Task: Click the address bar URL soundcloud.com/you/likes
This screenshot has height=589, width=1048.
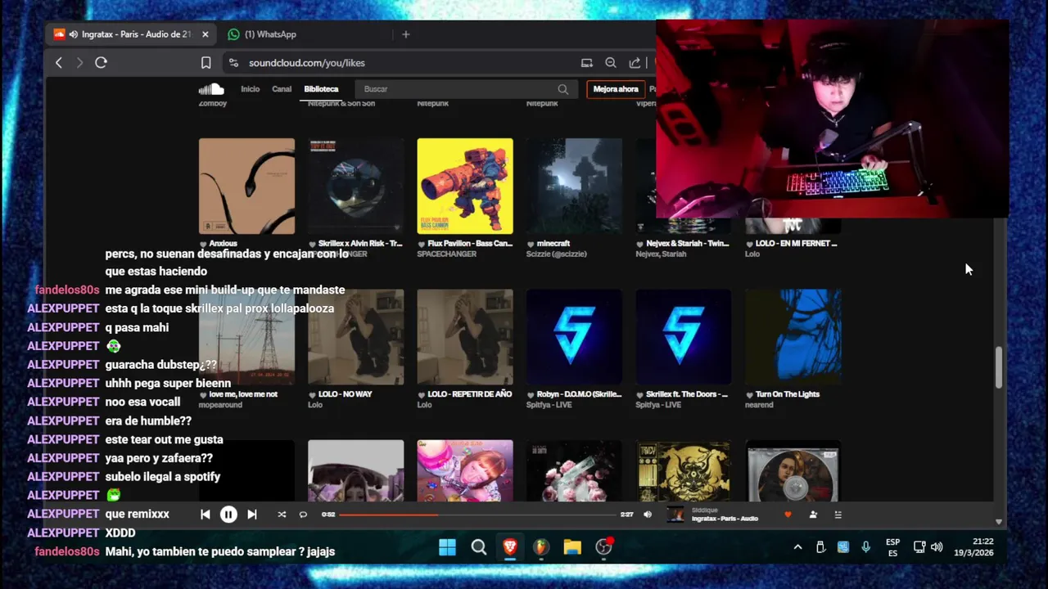Action: pyautogui.click(x=307, y=63)
